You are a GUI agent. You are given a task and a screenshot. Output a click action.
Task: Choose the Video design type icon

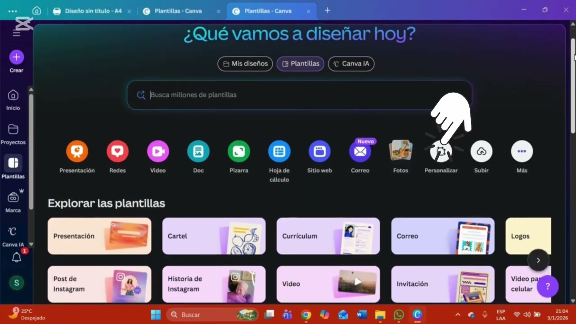pos(158,151)
